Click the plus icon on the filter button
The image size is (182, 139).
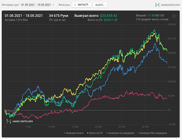click(75, 5)
